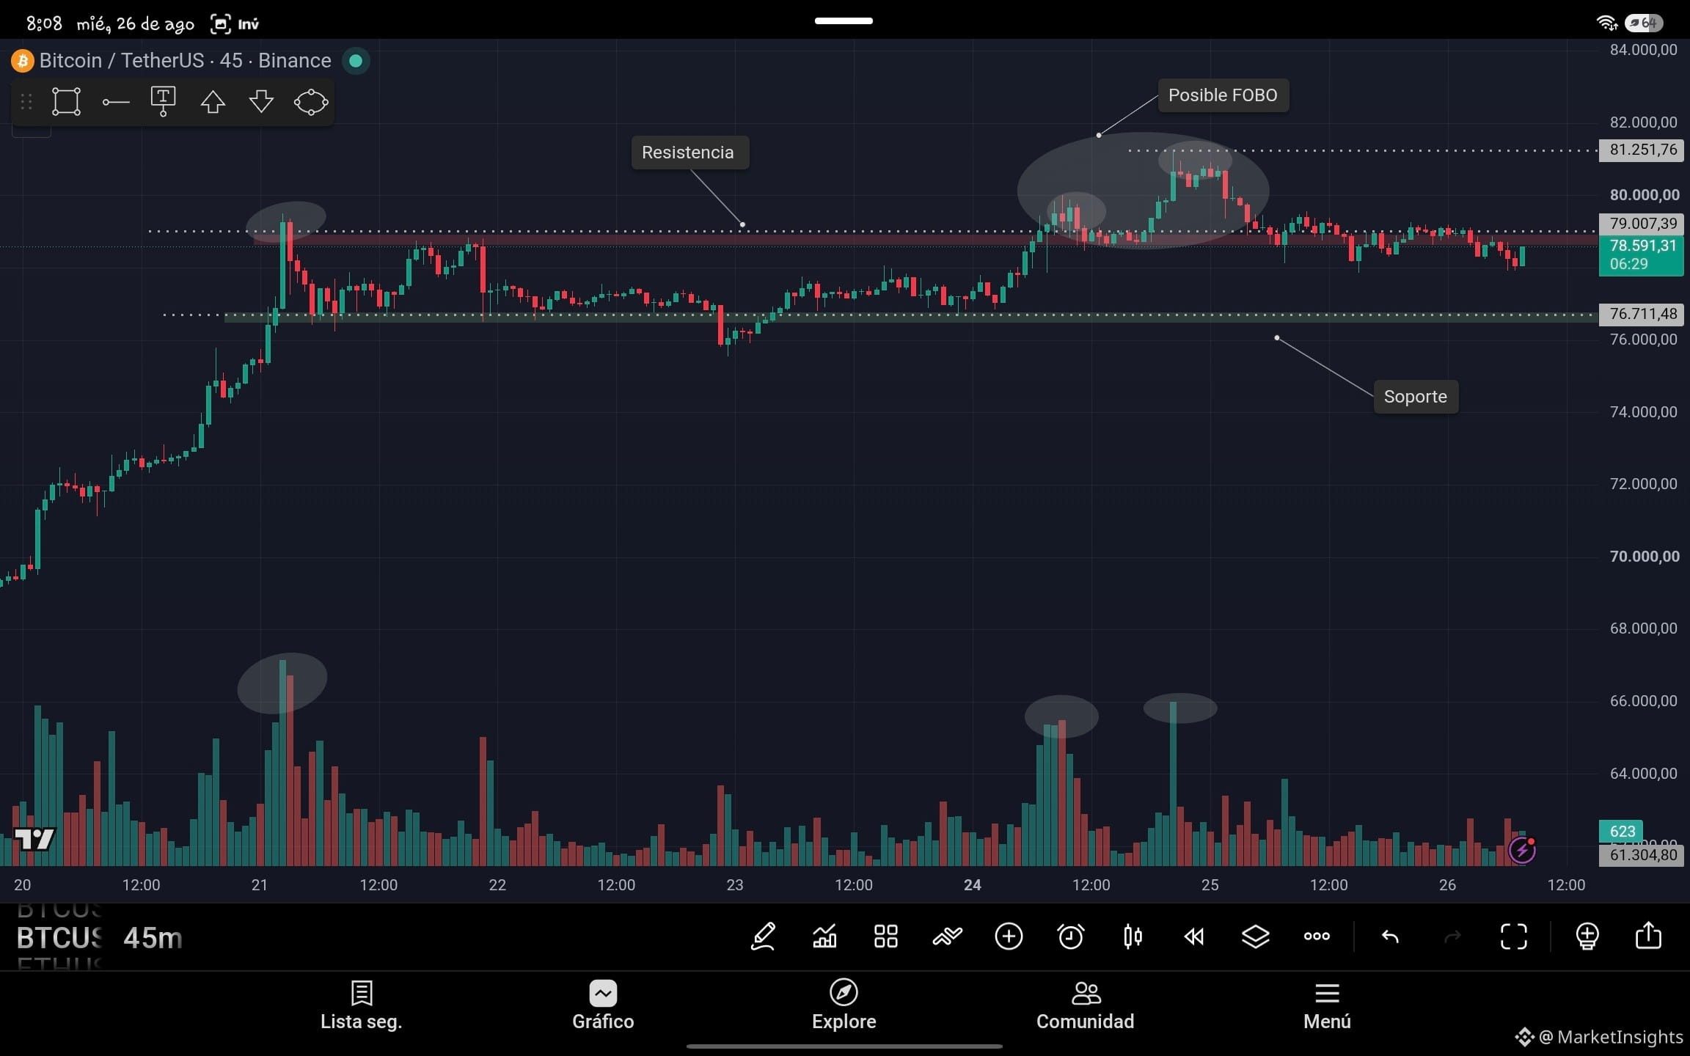Tap the 79.007,39 price line label
This screenshot has width=1690, height=1056.
pos(1642,224)
